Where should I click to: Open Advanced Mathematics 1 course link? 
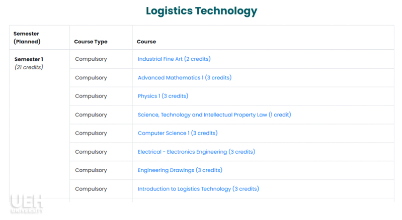[x=185, y=78]
